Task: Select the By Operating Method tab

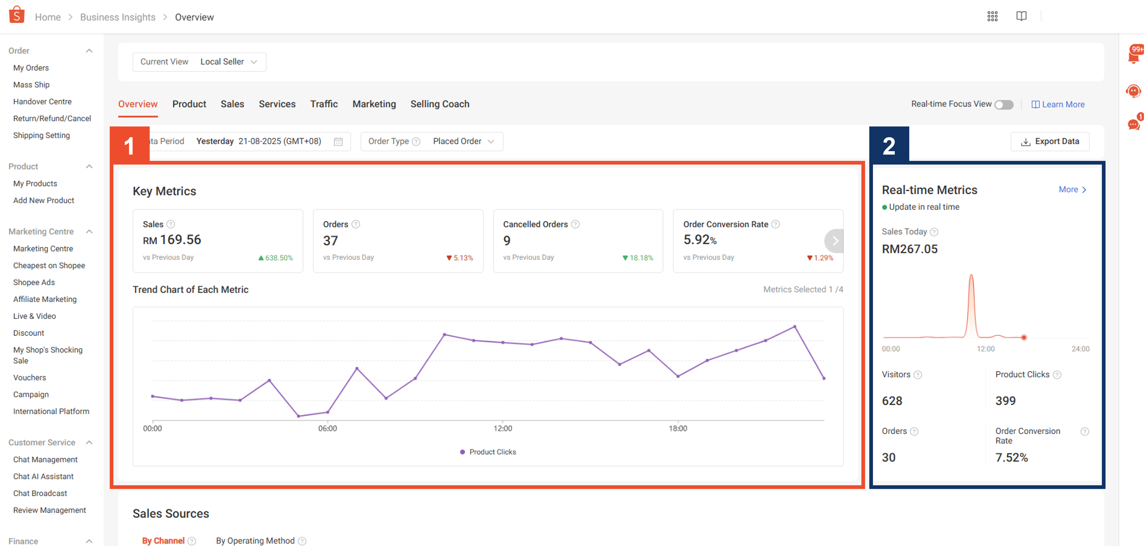Action: [255, 541]
